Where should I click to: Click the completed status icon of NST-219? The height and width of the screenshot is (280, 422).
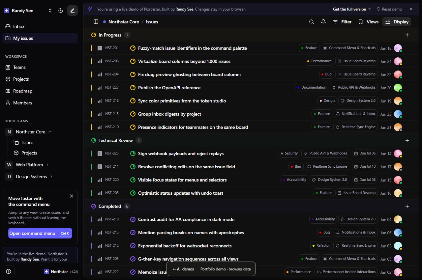point(133,219)
